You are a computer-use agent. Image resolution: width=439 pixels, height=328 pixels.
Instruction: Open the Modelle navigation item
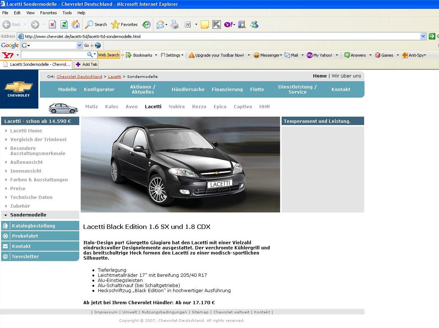pyautogui.click(x=67, y=89)
